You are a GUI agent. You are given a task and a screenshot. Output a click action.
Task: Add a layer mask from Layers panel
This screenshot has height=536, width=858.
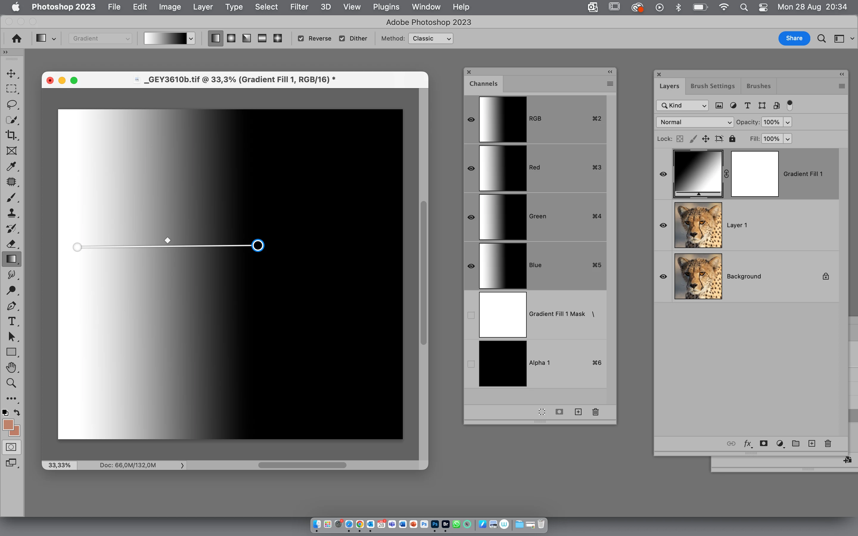(x=764, y=443)
